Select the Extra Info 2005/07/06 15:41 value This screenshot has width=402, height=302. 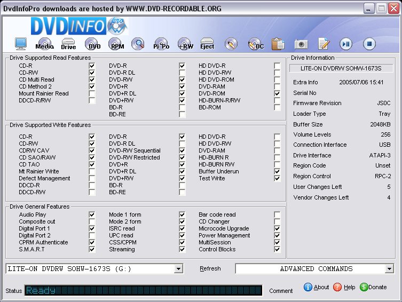361,82
